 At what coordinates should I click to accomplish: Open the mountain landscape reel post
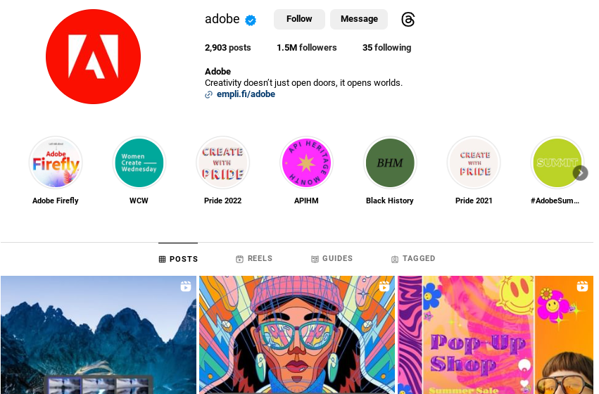click(x=99, y=335)
